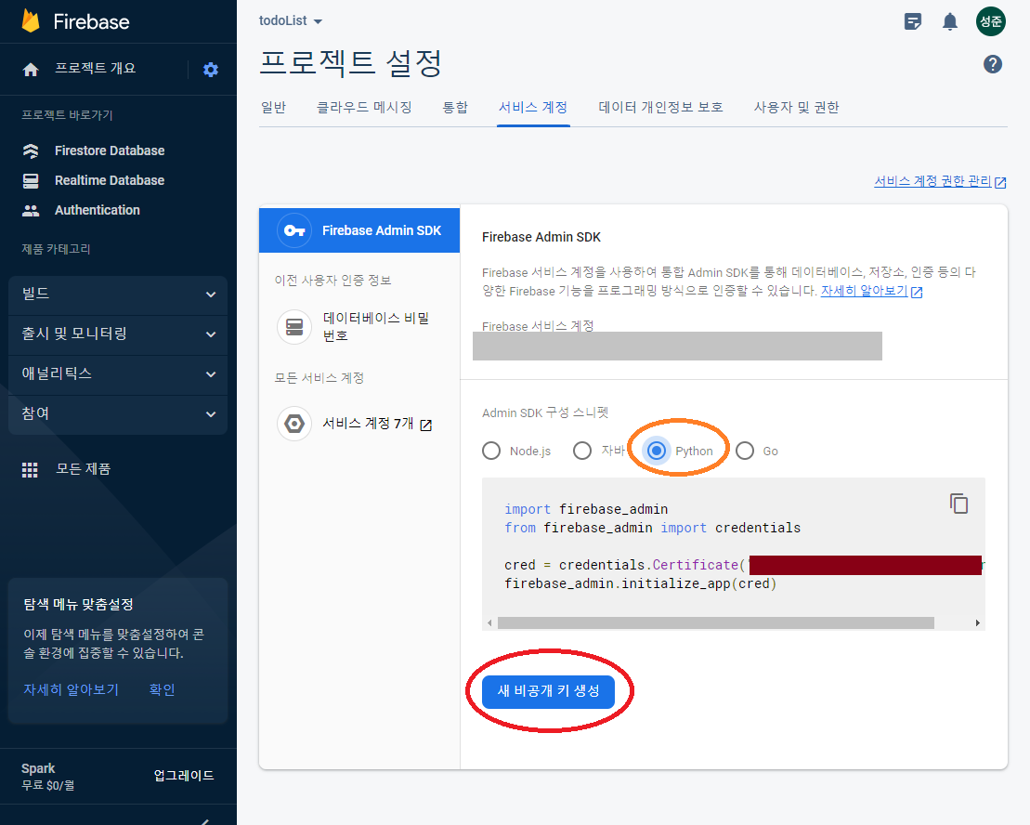The height and width of the screenshot is (825, 1030).
Task: Select Firebase Admin SDK side menu item
Action: coord(359,230)
